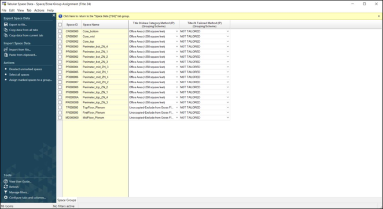This screenshot has height=209, width=383.
Task: Open the Edit menu
Action: click(12, 10)
